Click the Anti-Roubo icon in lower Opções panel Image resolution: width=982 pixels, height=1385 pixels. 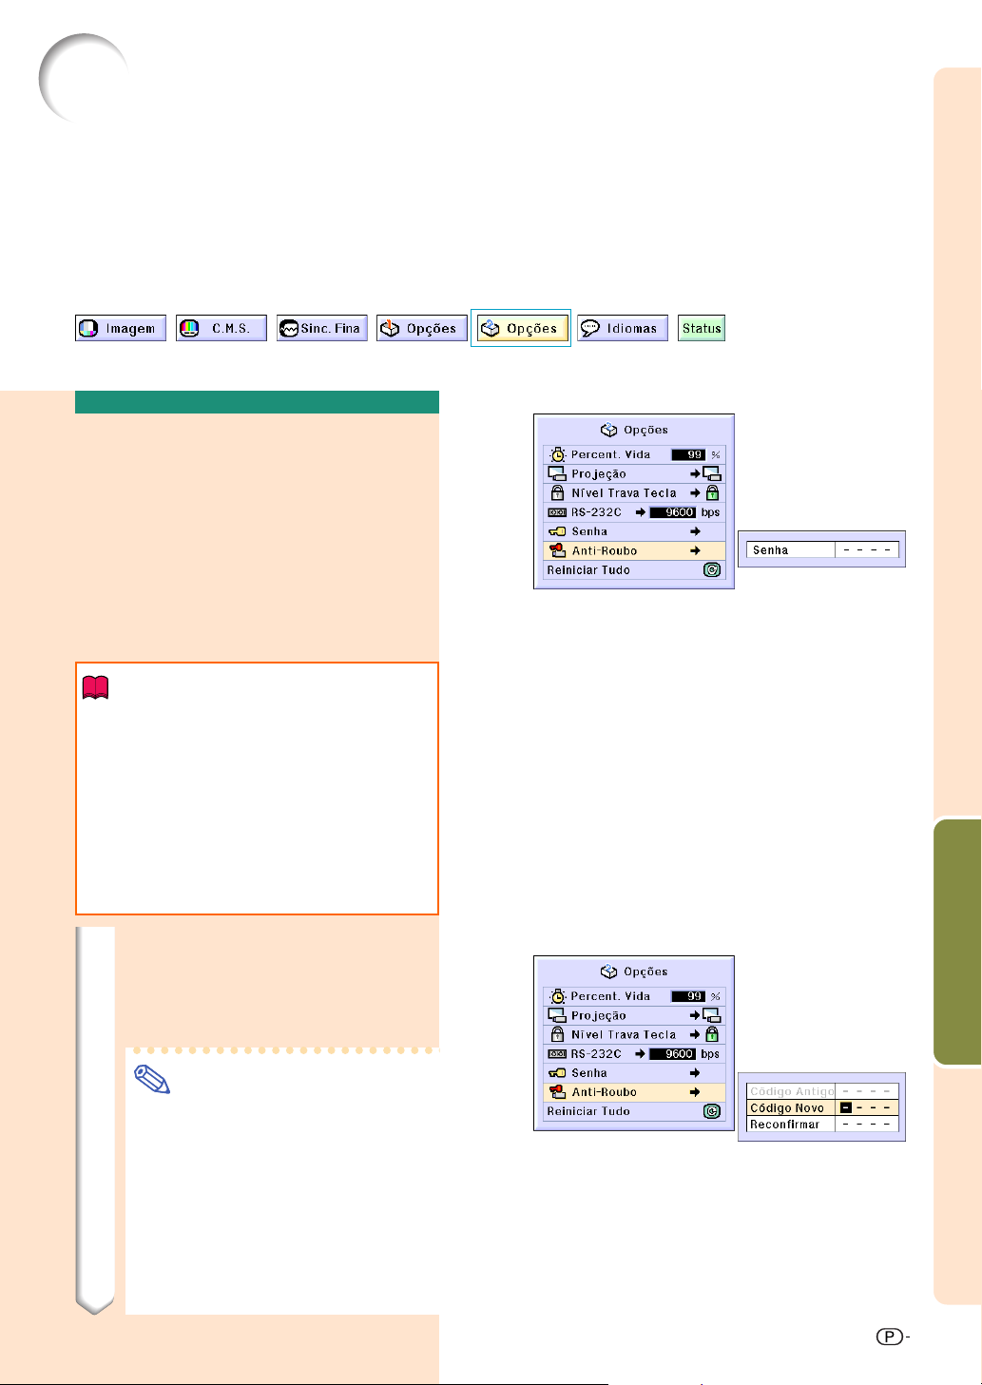tap(558, 1092)
